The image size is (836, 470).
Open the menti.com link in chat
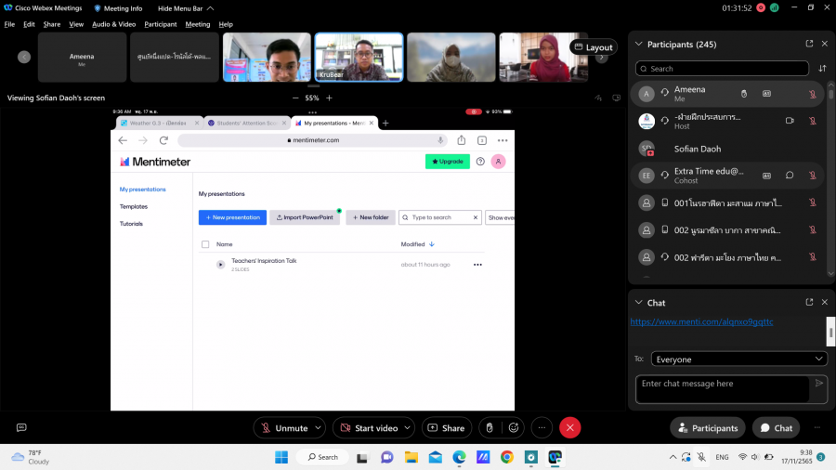click(701, 321)
